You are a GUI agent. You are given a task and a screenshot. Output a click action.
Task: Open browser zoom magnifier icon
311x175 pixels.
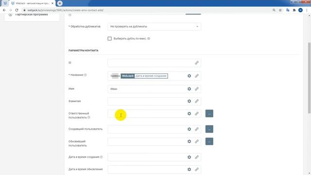[274, 10]
